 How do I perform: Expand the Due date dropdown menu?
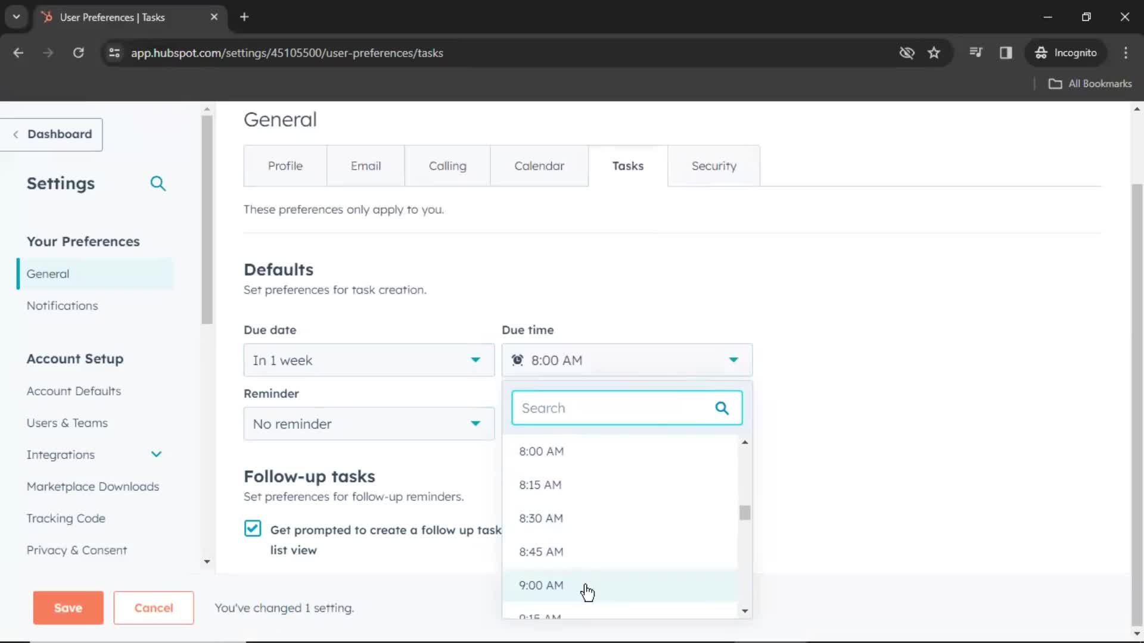475,360
